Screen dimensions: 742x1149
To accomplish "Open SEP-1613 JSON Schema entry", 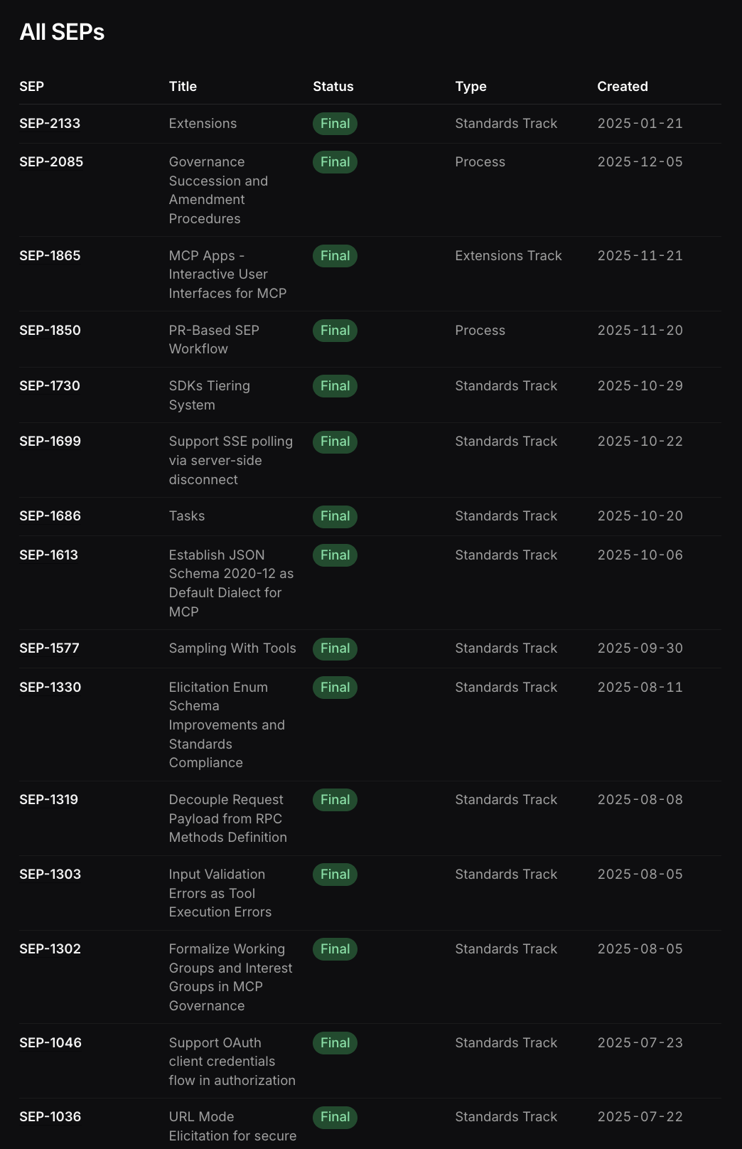I will (x=48, y=555).
